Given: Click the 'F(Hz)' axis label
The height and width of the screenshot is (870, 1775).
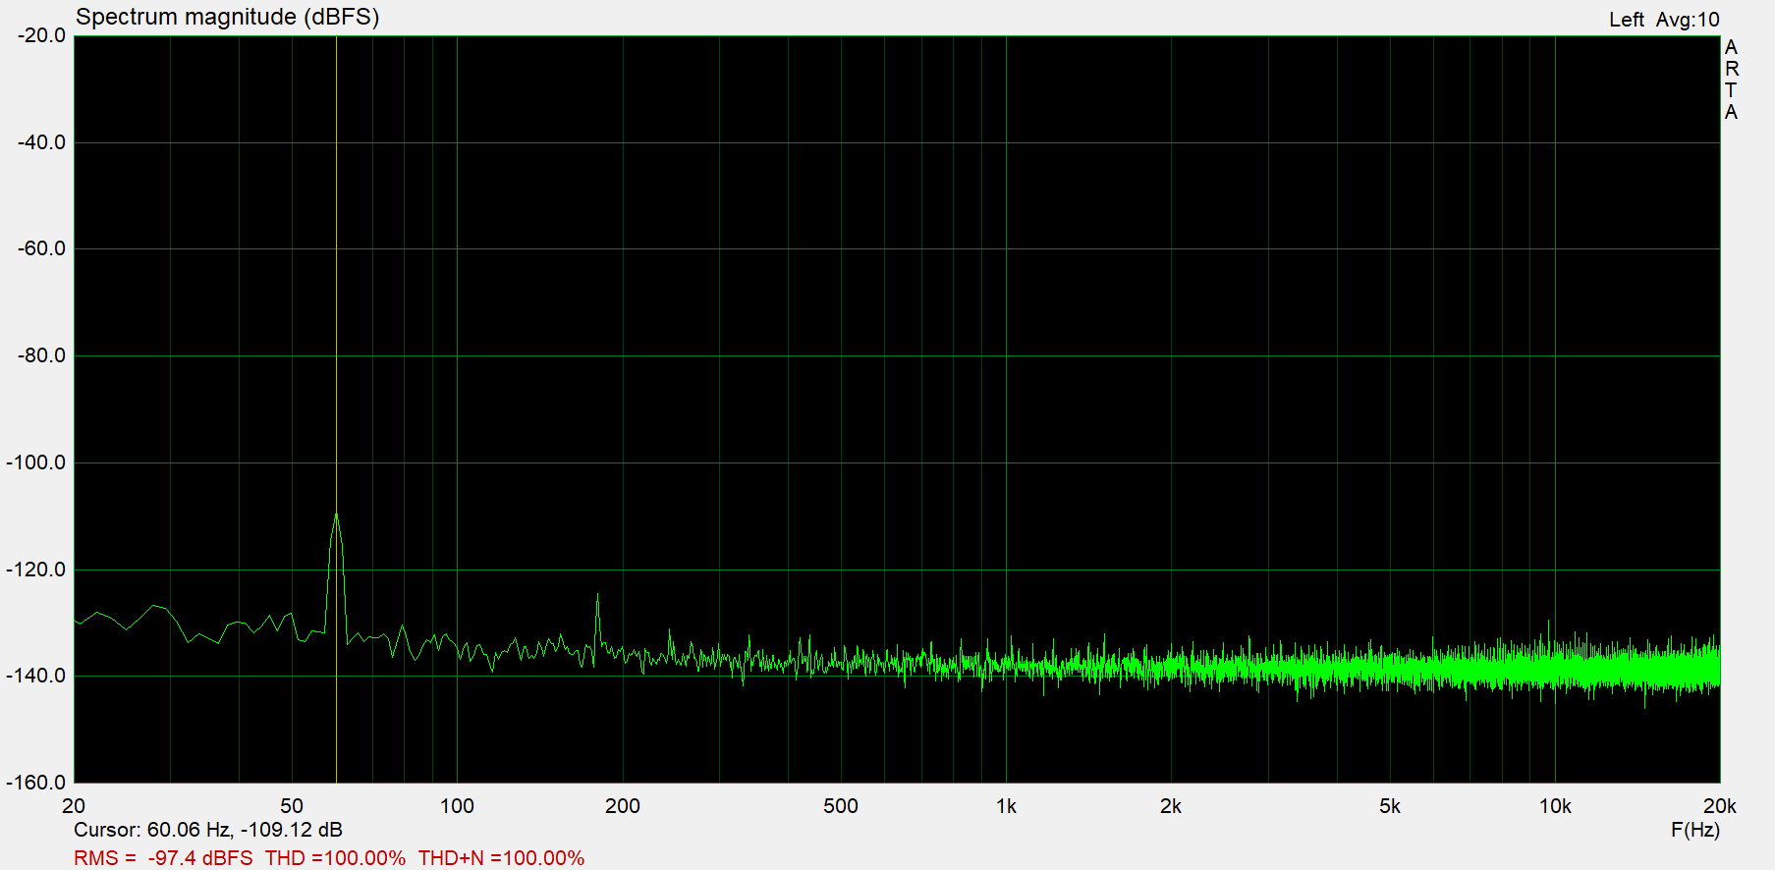Looking at the screenshot, I should click(x=1695, y=830).
